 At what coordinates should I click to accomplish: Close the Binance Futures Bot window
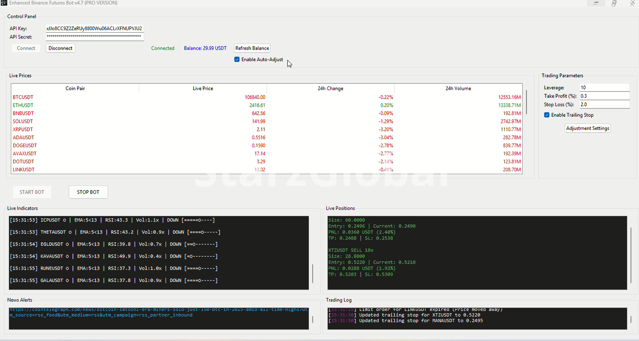(x=632, y=3)
